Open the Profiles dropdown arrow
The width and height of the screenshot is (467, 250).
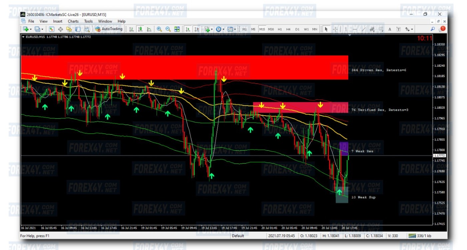click(42, 29)
